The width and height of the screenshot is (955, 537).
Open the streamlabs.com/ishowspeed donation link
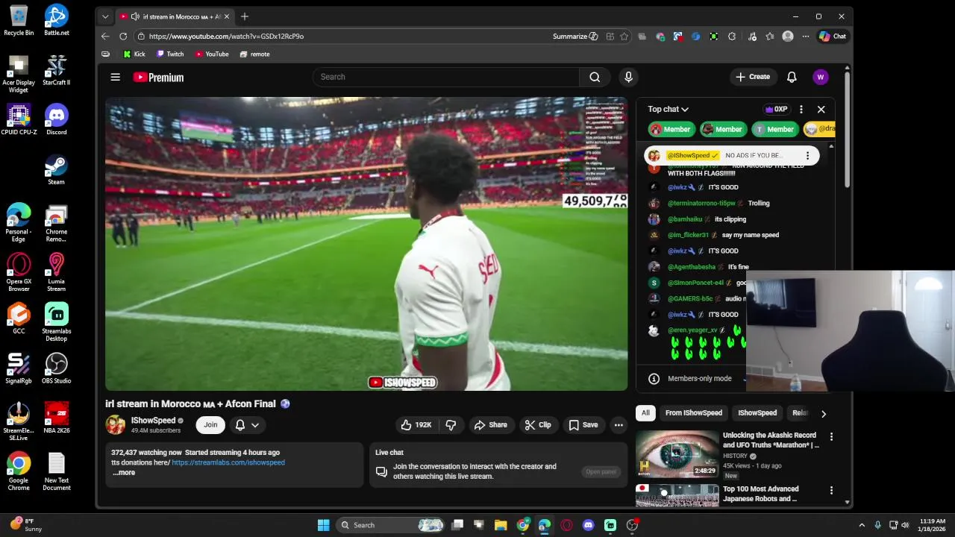coord(228,462)
